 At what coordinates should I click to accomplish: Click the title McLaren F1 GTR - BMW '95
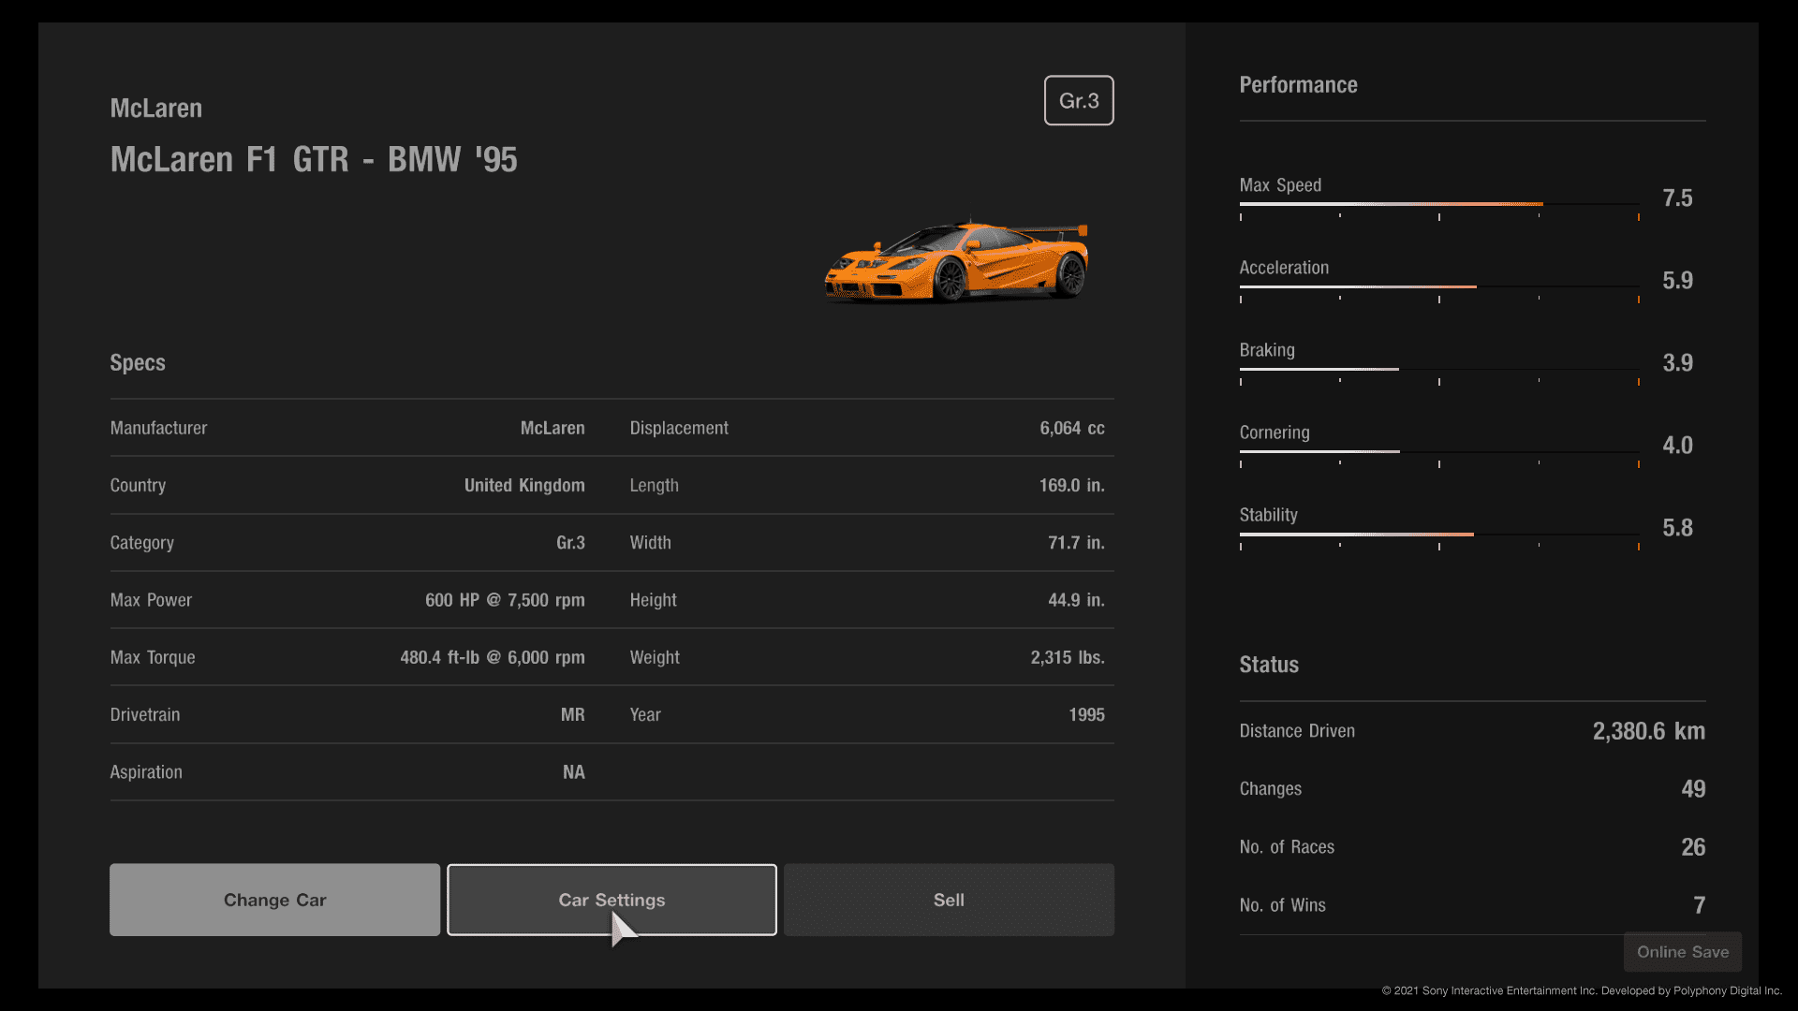(314, 160)
